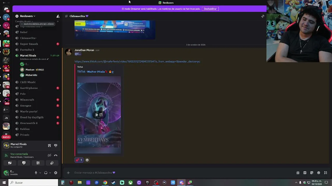Open the attachment plus button
The image size is (332, 186).
click(68, 173)
